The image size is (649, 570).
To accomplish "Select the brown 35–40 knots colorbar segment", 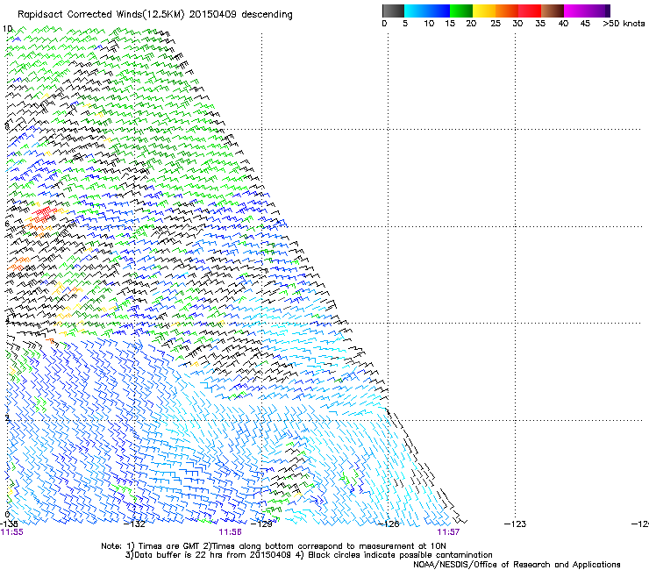I will [553, 11].
